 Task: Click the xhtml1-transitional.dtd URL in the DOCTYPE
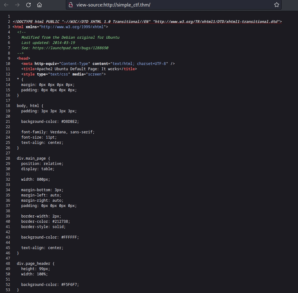coord(216,22)
